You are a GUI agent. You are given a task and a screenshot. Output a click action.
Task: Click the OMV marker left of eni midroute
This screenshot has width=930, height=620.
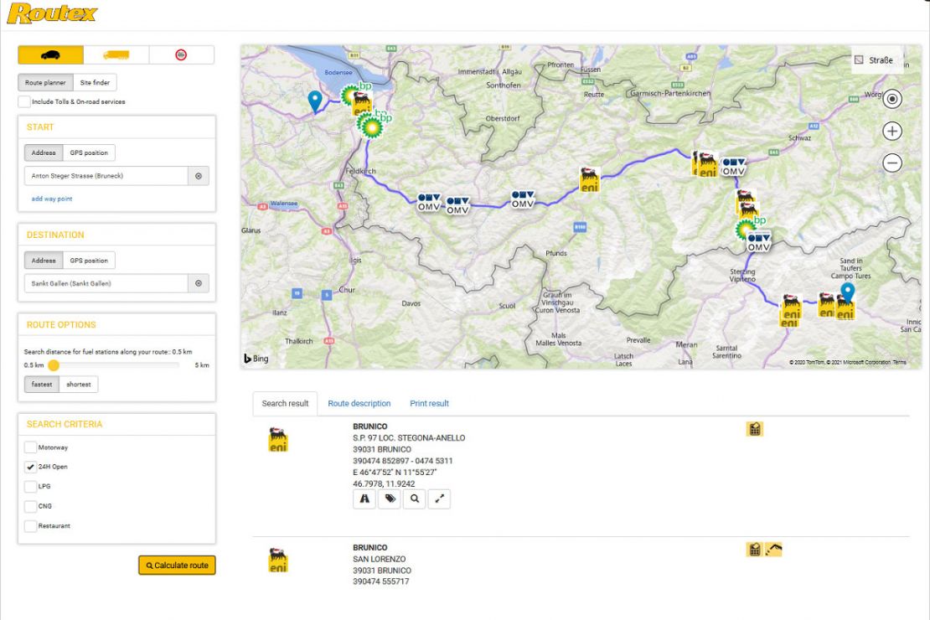523,200
